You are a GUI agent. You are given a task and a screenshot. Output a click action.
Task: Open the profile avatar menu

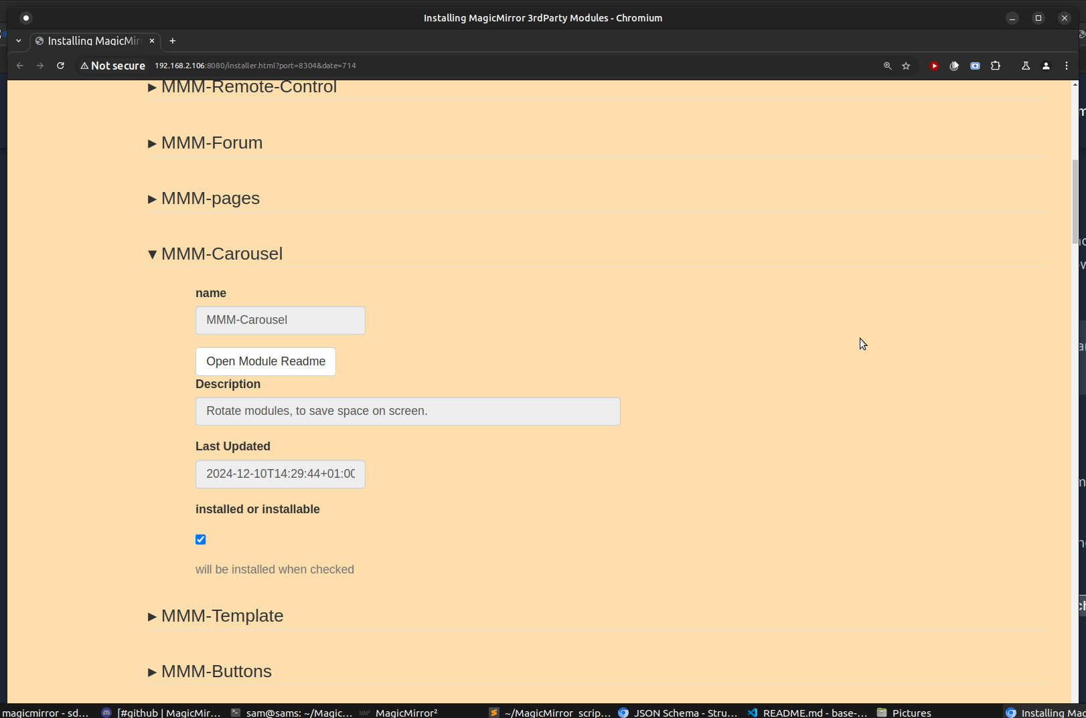click(x=1046, y=66)
